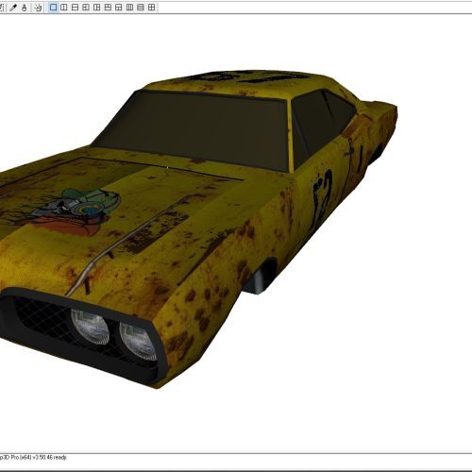
Task: Choose layout with two small bottom panes
Action: pyautogui.click(x=119, y=8)
